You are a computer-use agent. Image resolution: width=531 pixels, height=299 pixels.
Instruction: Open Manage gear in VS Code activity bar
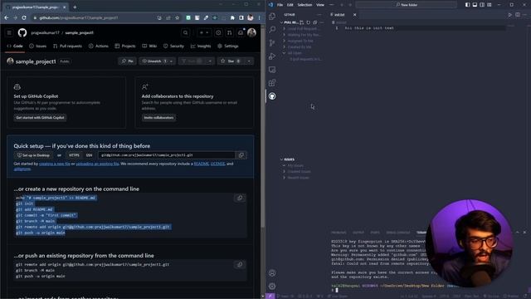pos(272,286)
